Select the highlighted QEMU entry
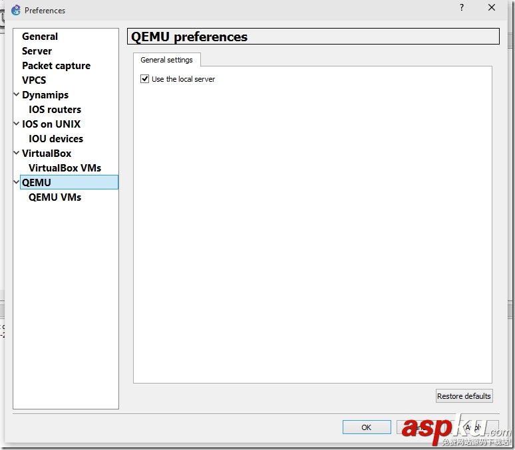The width and height of the screenshot is (515, 450). click(69, 183)
